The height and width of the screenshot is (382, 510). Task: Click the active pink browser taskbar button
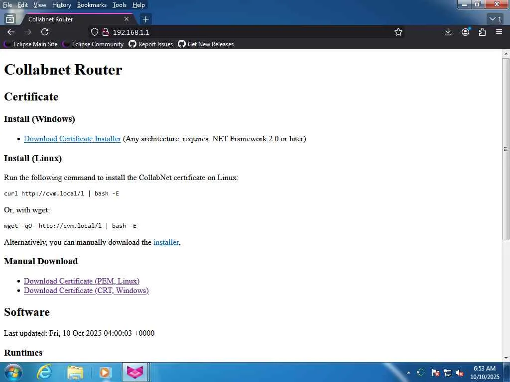click(134, 372)
